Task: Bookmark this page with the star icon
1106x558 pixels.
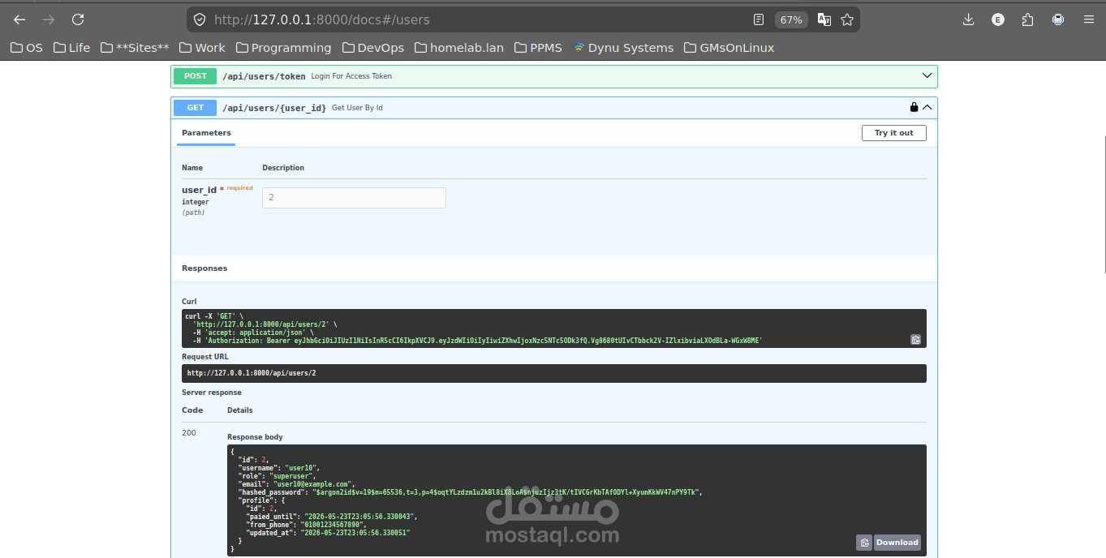Action: tap(847, 19)
